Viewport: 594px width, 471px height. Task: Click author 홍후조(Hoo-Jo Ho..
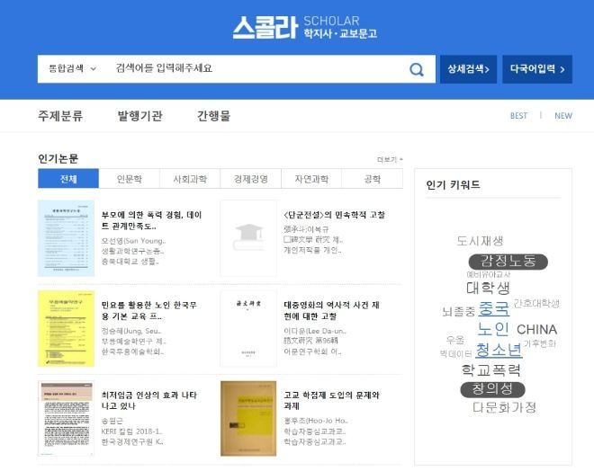tap(316, 421)
